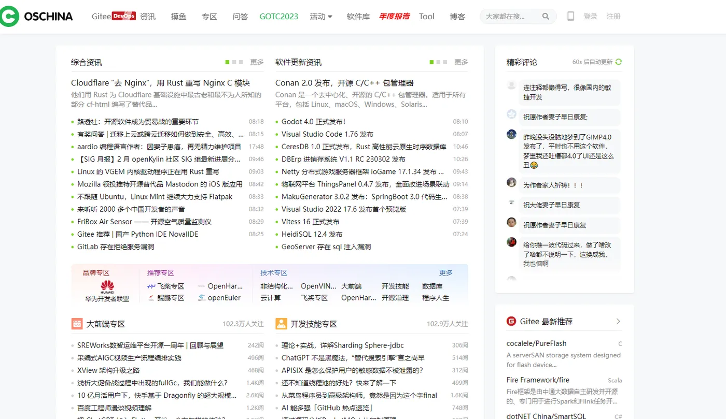Click avatar beside 祝大佬妻子早日康复 comment

pyautogui.click(x=511, y=203)
